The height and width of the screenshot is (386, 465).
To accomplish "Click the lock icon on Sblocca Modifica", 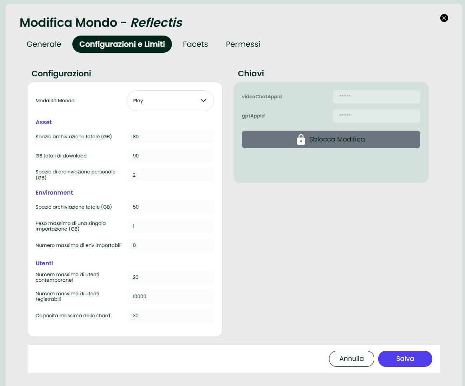I will coord(301,139).
